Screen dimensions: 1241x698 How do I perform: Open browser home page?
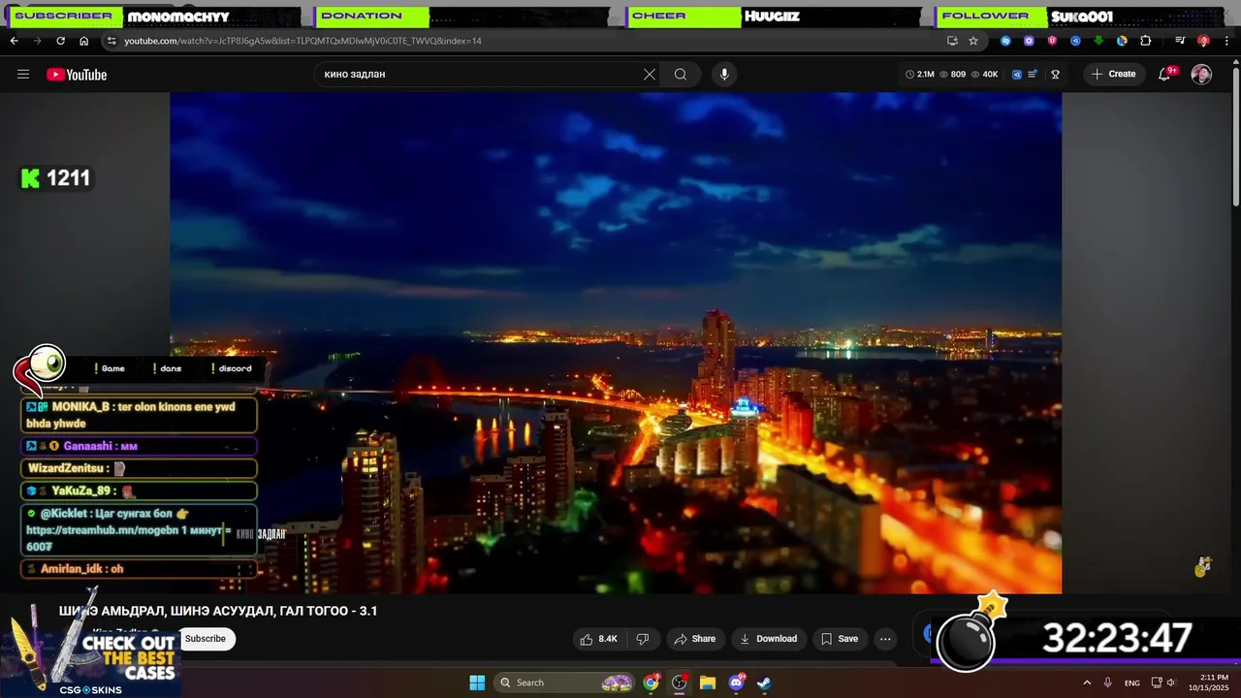tap(83, 41)
